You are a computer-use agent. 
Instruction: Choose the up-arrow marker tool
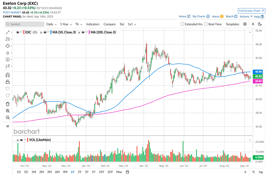coord(7,53)
